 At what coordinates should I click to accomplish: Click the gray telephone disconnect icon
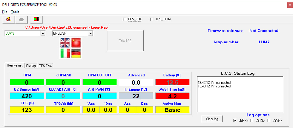pyautogui.click(x=22, y=19)
